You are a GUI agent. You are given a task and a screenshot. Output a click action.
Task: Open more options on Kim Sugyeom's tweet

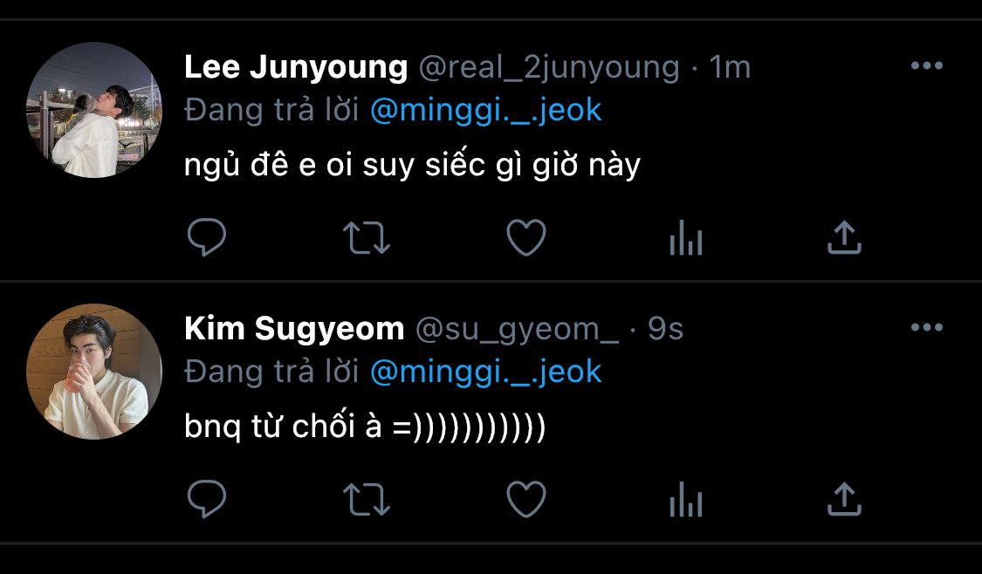(x=926, y=328)
